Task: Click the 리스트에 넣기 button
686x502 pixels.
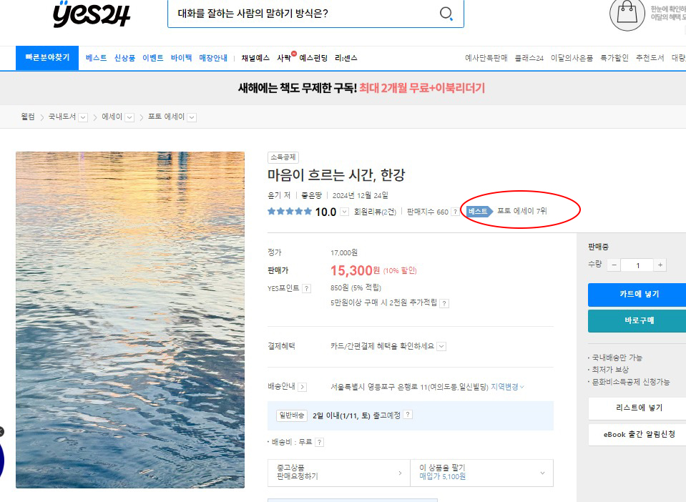Action: (637, 408)
